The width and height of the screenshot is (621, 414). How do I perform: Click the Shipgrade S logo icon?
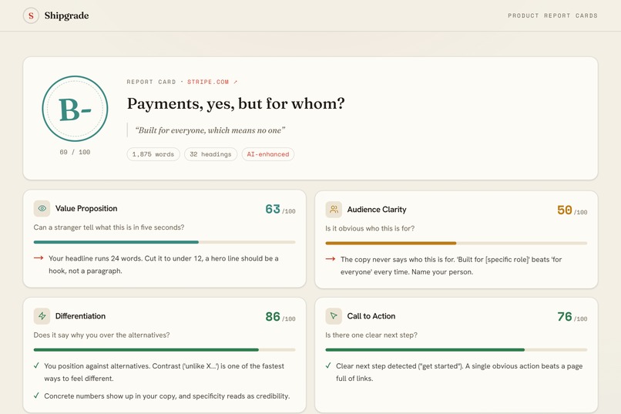pos(31,16)
